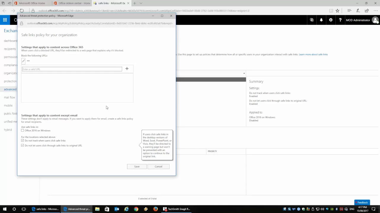
Task: Click ENG language indicator in tray
Action: coord(352,209)
